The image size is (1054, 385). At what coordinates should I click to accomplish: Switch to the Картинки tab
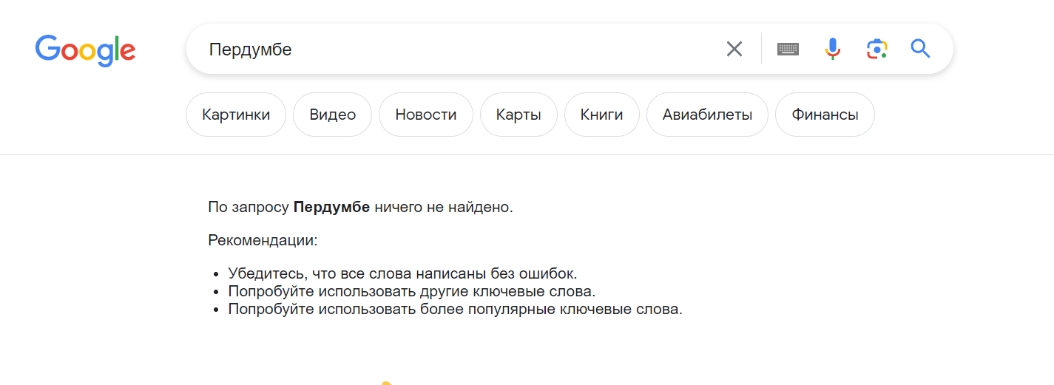click(236, 115)
